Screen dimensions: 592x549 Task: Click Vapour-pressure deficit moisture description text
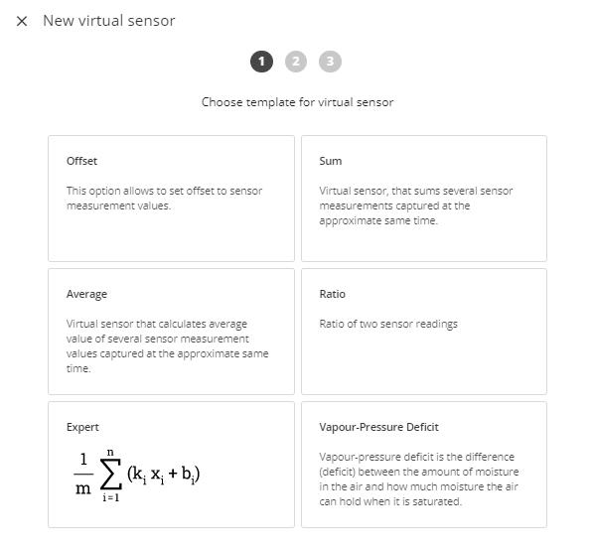(x=419, y=480)
